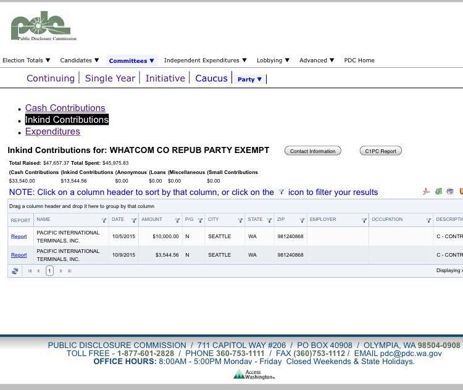Open the Lobbying dropdown menu
This screenshot has height=390, width=463.
point(273,60)
